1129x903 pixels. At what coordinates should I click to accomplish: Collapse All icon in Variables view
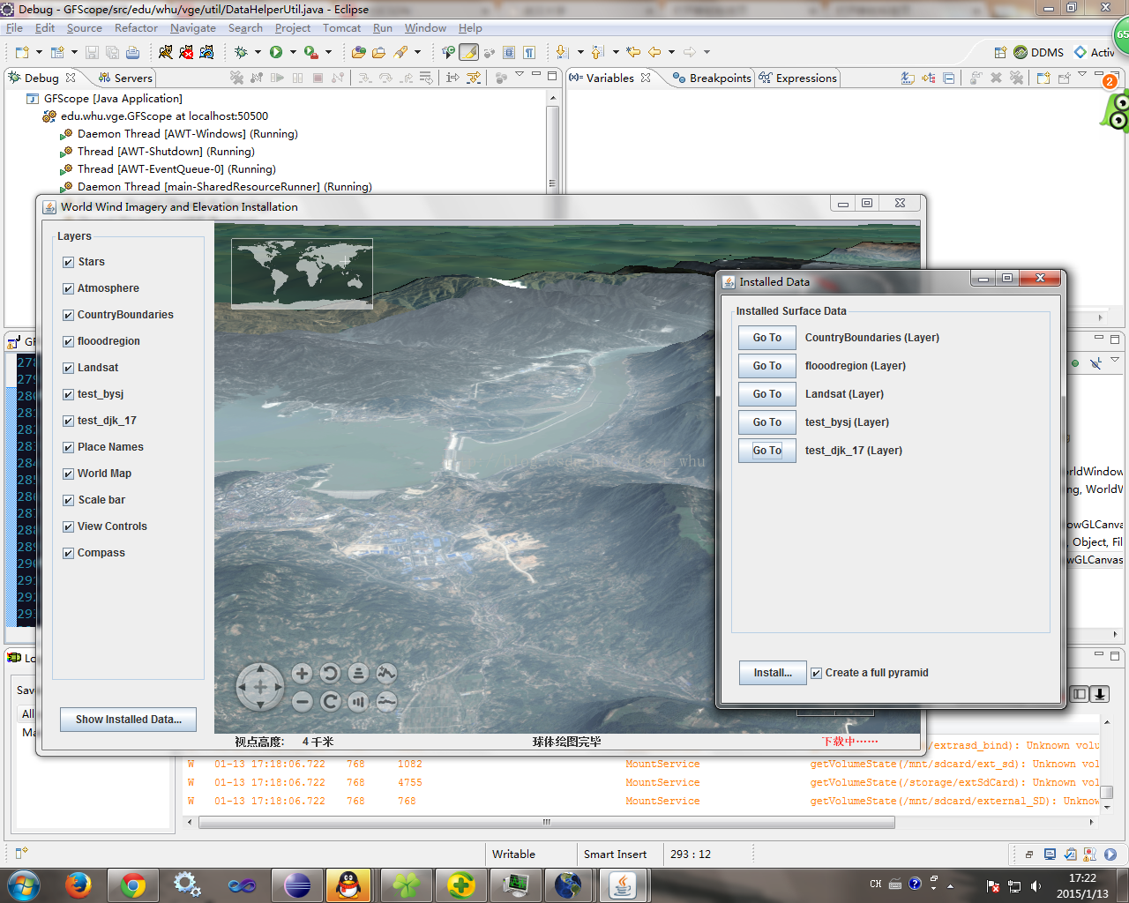click(949, 78)
